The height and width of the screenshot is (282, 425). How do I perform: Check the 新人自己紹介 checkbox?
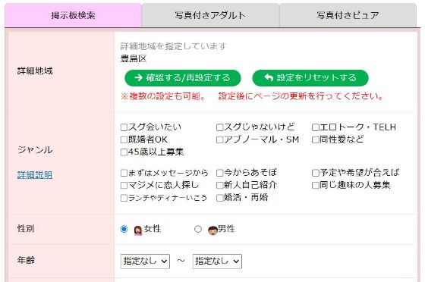pos(219,185)
